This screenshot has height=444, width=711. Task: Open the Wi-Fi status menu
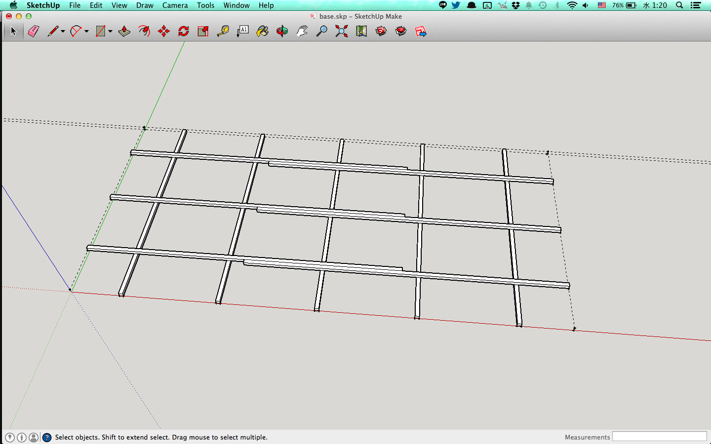point(572,5)
